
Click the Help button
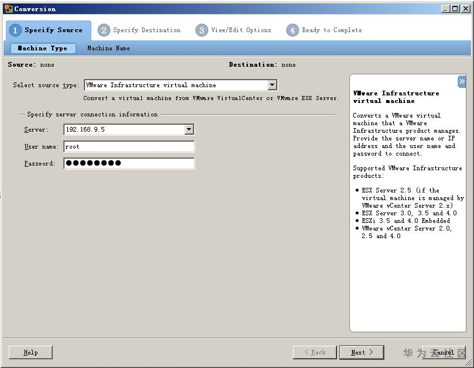30,352
